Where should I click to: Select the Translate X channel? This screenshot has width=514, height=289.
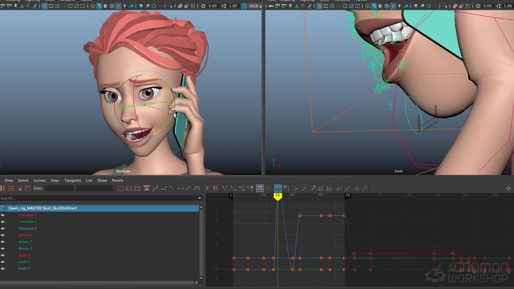pos(28,215)
